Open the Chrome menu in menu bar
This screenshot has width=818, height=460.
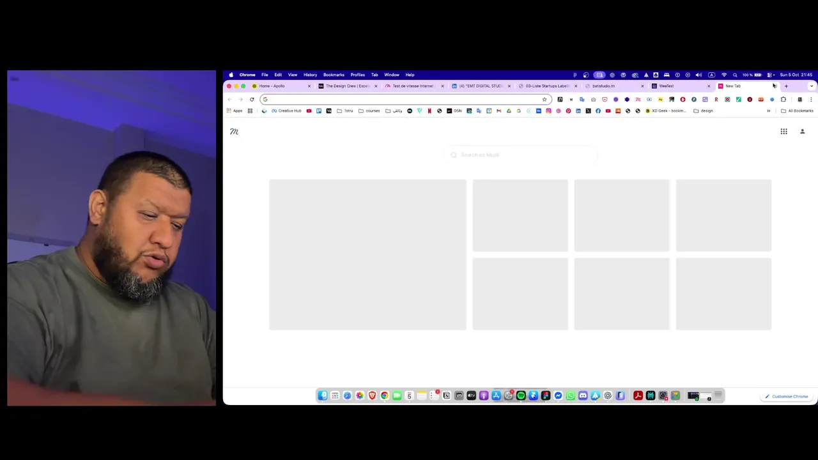[247, 75]
